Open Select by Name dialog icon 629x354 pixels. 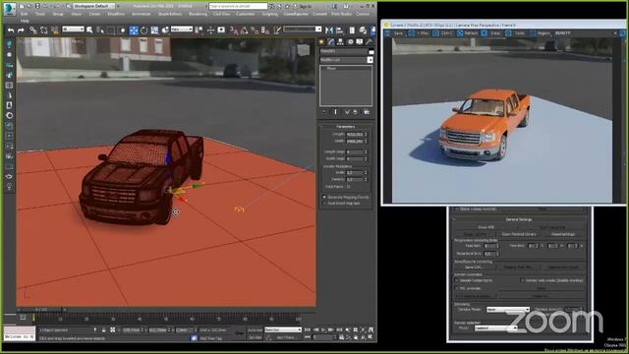pos(100,30)
